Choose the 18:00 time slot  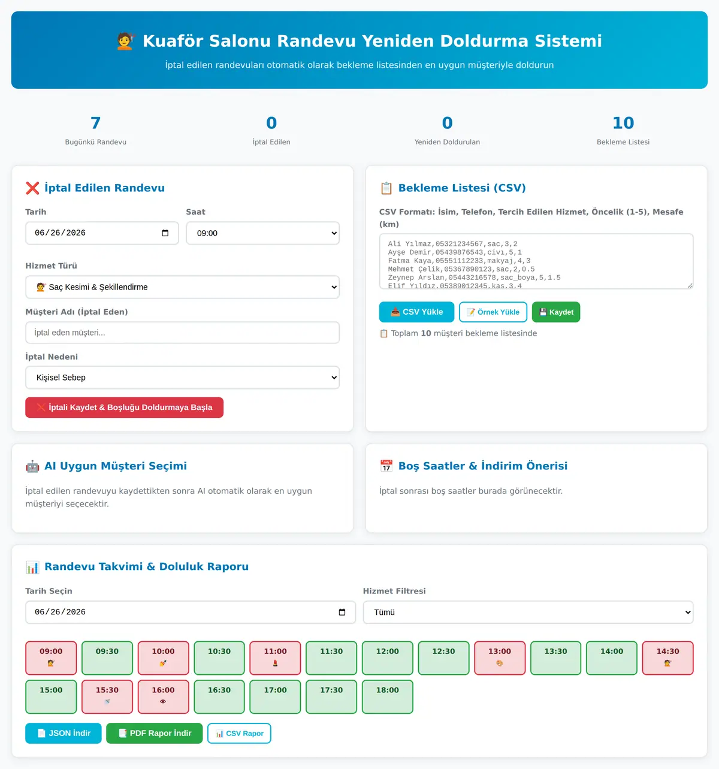tap(388, 697)
